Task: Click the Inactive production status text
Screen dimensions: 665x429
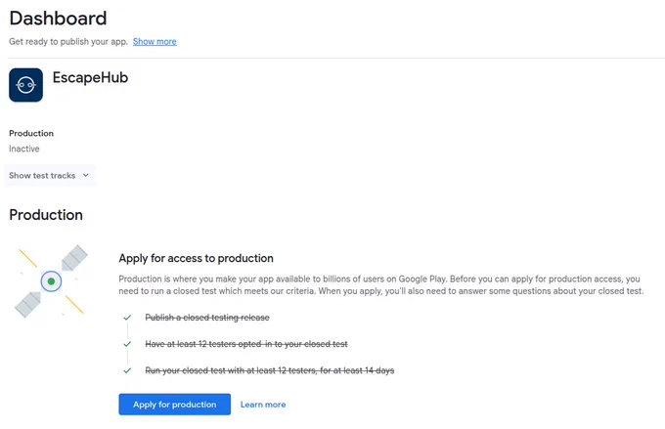Action: (x=24, y=149)
